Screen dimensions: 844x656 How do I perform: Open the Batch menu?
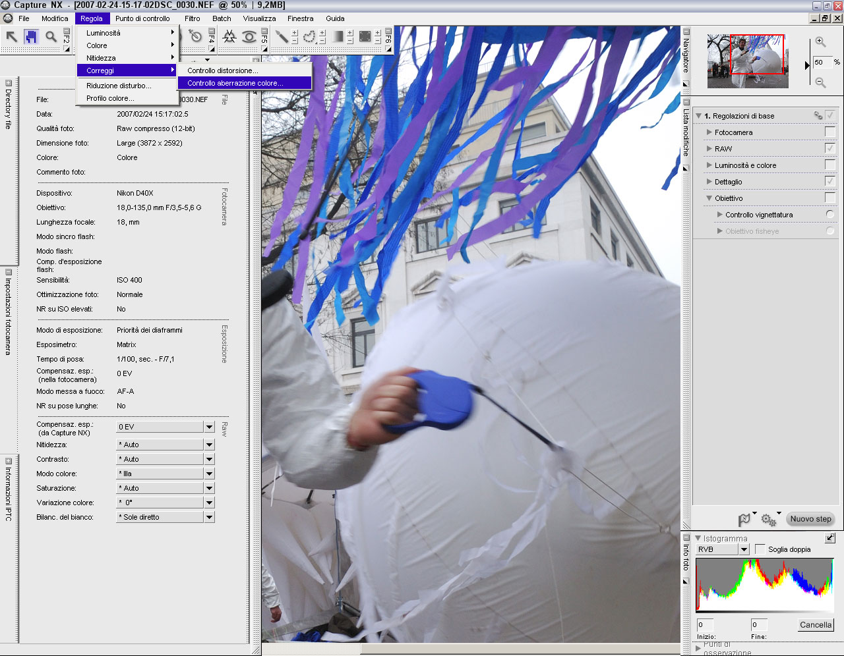(222, 18)
